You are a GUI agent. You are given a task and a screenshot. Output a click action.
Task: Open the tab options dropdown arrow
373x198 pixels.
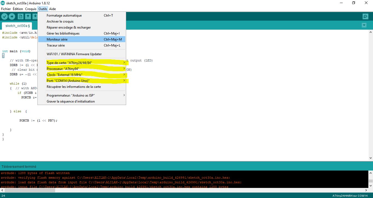[x=364, y=25]
